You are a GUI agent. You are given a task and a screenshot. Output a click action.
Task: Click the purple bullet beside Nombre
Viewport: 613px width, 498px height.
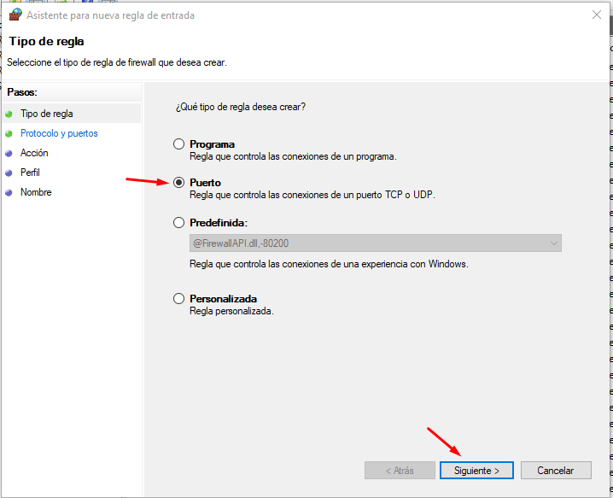point(9,192)
